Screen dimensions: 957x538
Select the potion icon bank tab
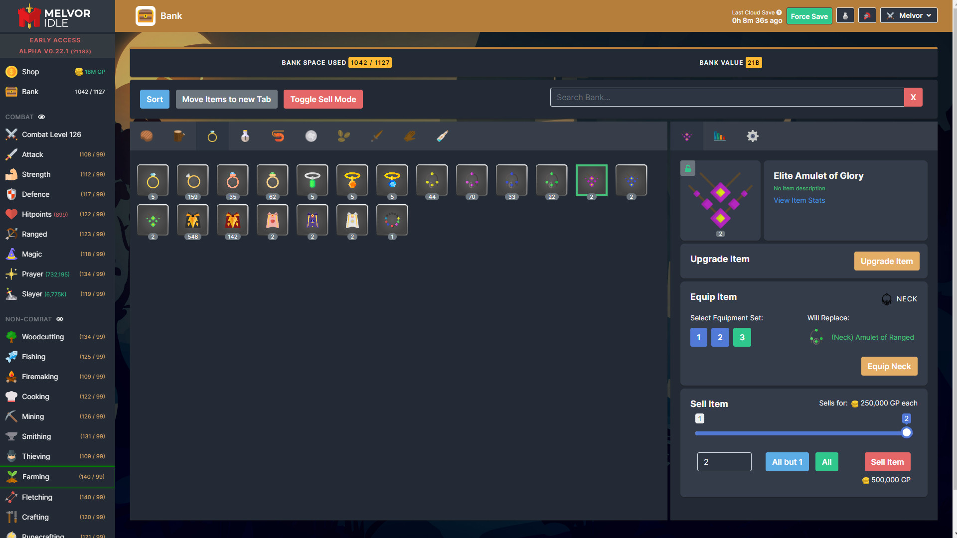(245, 136)
